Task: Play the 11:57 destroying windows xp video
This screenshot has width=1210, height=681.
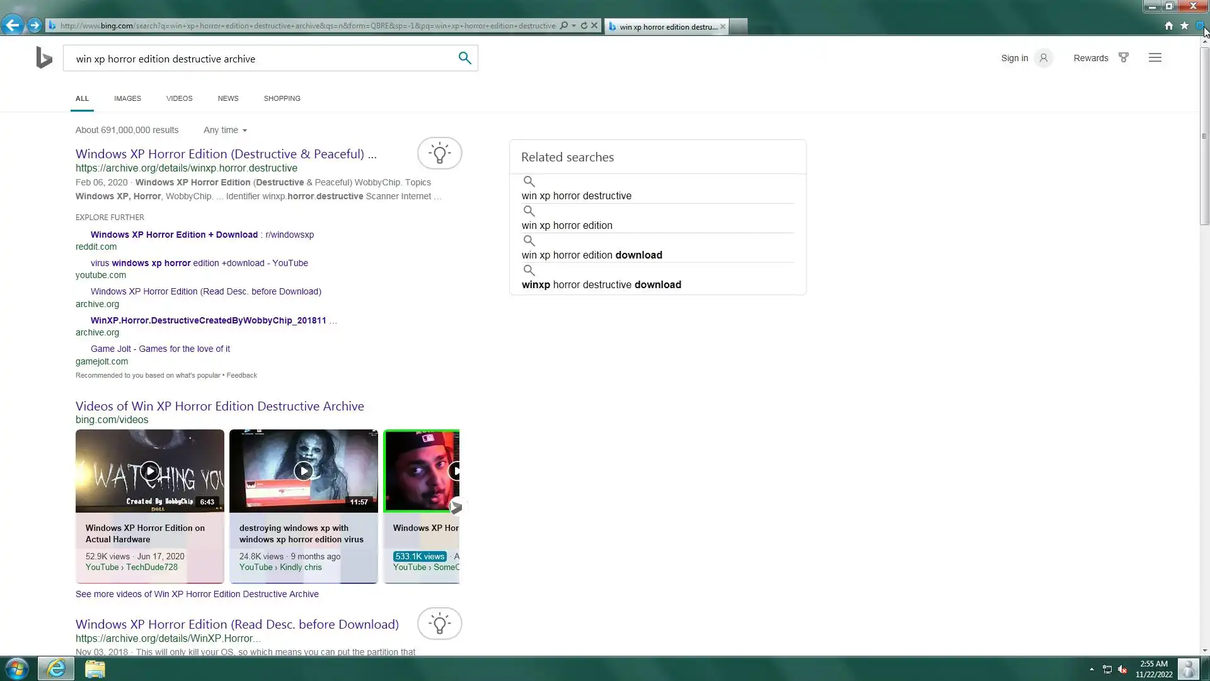Action: click(x=303, y=471)
